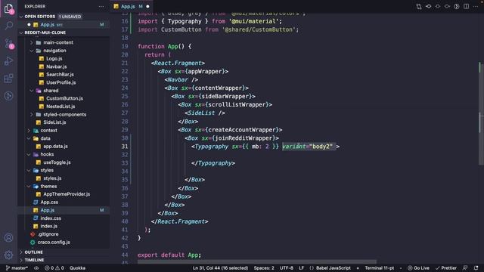Open CustomButton.js file
The height and width of the screenshot is (272, 484).
point(64,98)
